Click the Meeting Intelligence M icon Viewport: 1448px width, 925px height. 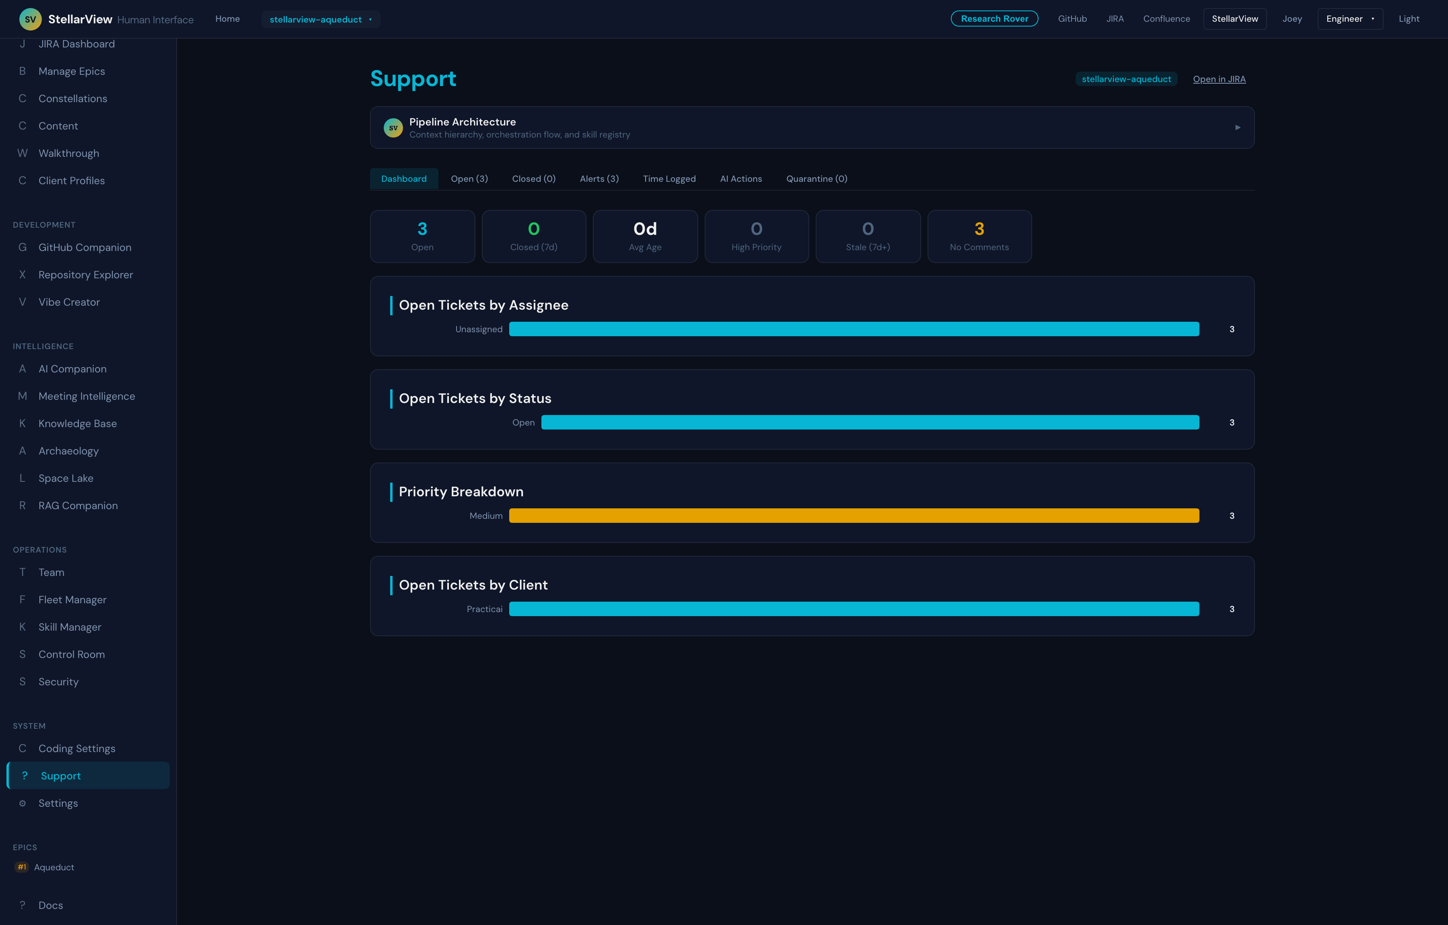pos(22,396)
